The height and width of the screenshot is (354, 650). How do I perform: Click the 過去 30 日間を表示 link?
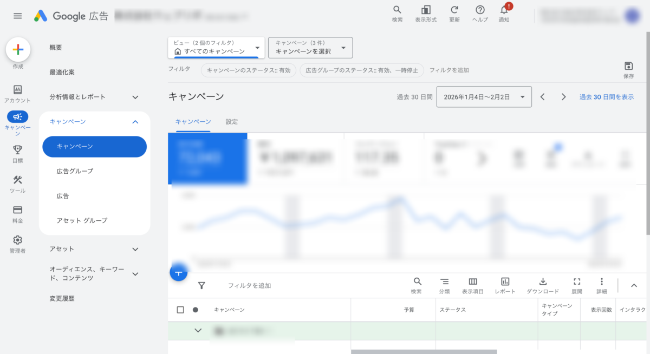point(607,97)
